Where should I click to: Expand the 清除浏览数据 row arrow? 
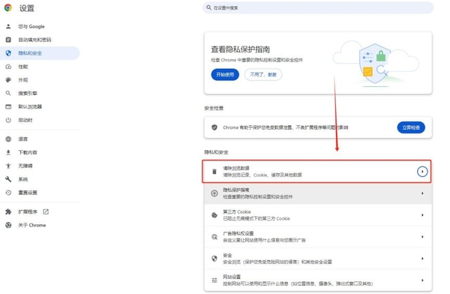[x=422, y=172]
